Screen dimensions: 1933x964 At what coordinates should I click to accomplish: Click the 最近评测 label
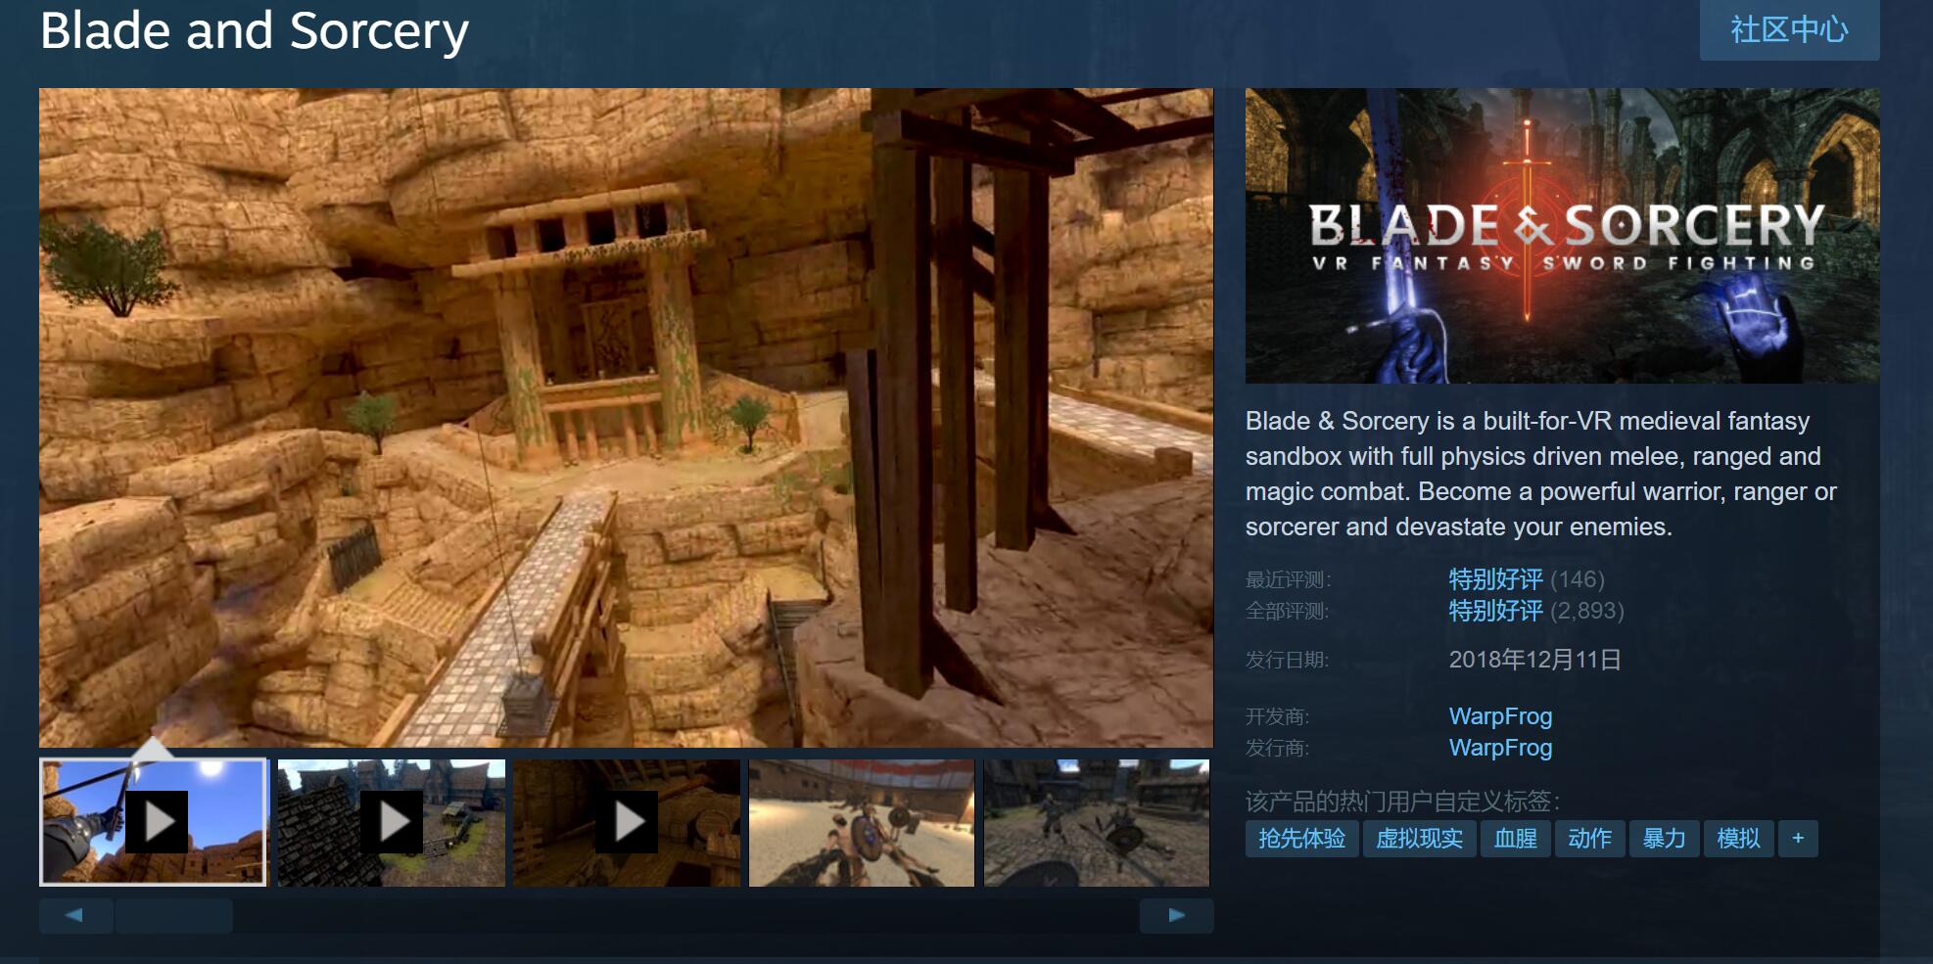[1288, 579]
